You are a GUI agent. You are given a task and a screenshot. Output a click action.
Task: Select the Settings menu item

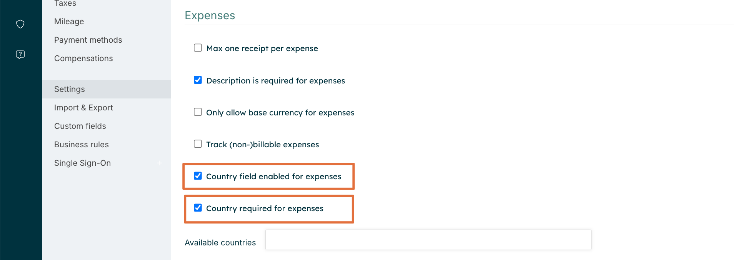[70, 89]
